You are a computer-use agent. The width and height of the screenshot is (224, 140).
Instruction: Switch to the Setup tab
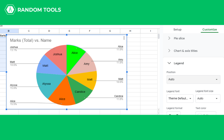177,29
